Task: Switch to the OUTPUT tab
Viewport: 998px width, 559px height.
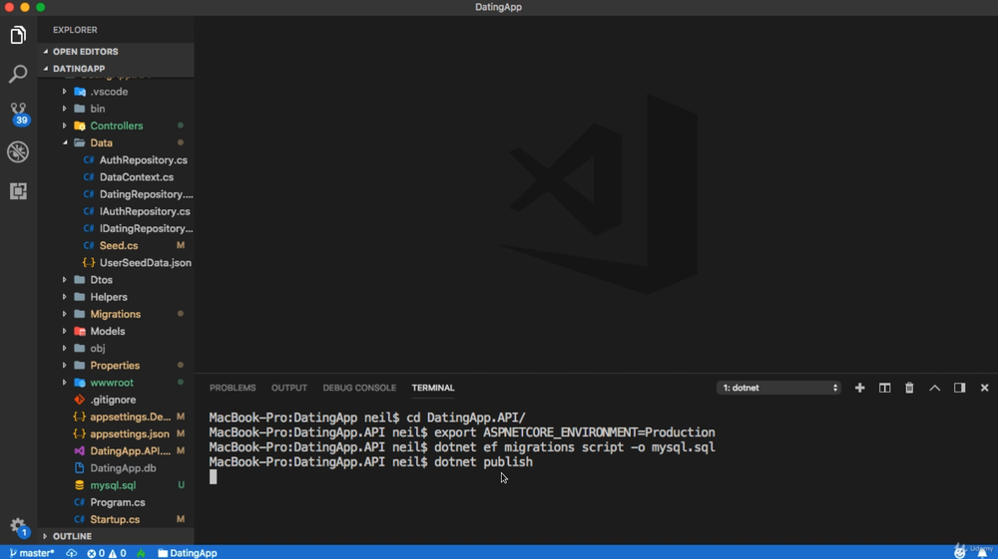Action: coord(289,388)
